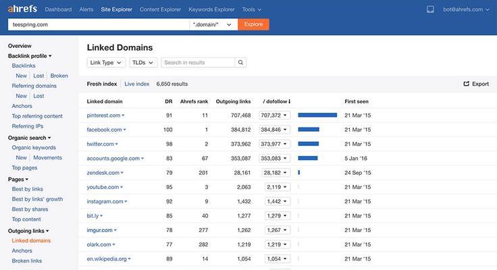Open zendesk.com linked domain

coord(103,173)
